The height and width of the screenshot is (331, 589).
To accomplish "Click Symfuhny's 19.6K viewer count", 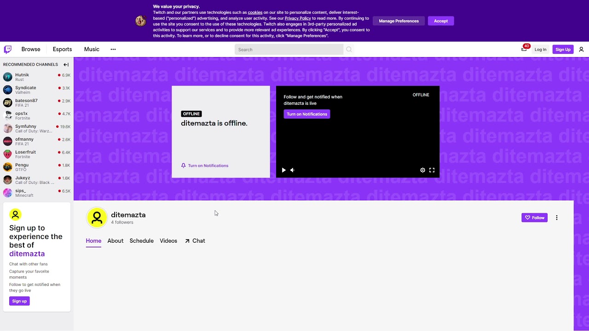I will pos(65,126).
